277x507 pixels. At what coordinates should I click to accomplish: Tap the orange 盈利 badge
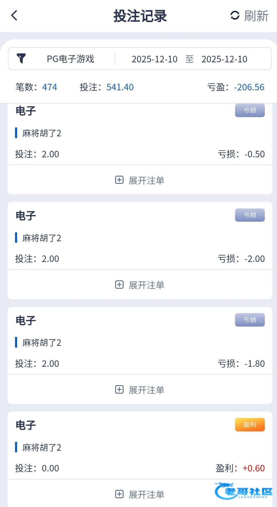[x=250, y=425]
